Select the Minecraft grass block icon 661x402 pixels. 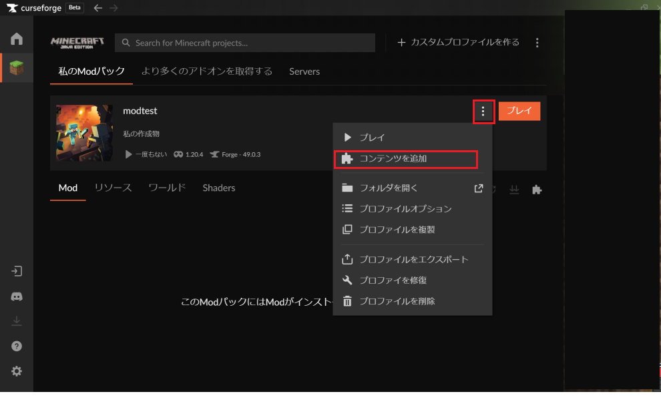(x=17, y=67)
